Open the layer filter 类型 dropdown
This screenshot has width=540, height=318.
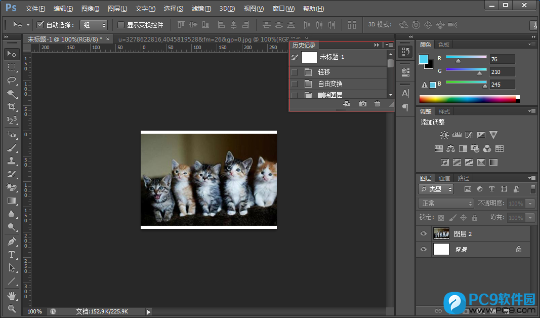click(x=436, y=189)
